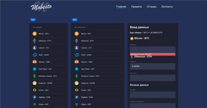Click the Все filter above the receive list
Screen dimensions: 207x108
pos(75,20)
